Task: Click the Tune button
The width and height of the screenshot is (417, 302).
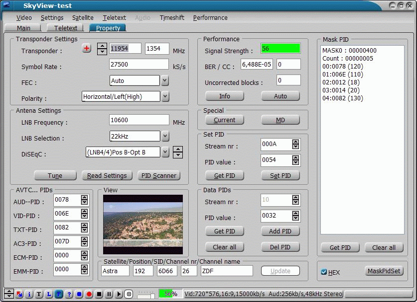Action: pyautogui.click(x=55, y=175)
